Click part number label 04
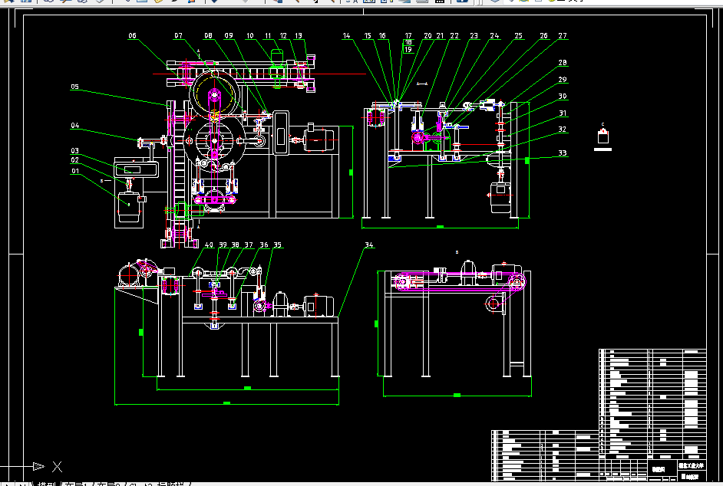Screen dimensions: 723x486 point(75,126)
